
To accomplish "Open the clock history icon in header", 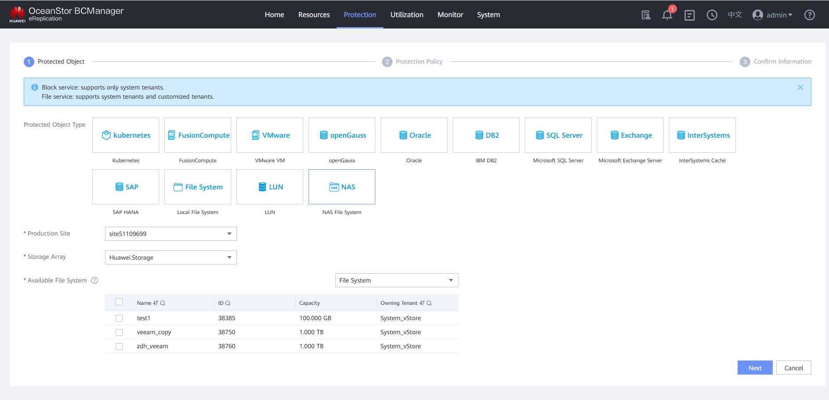I will tap(712, 15).
